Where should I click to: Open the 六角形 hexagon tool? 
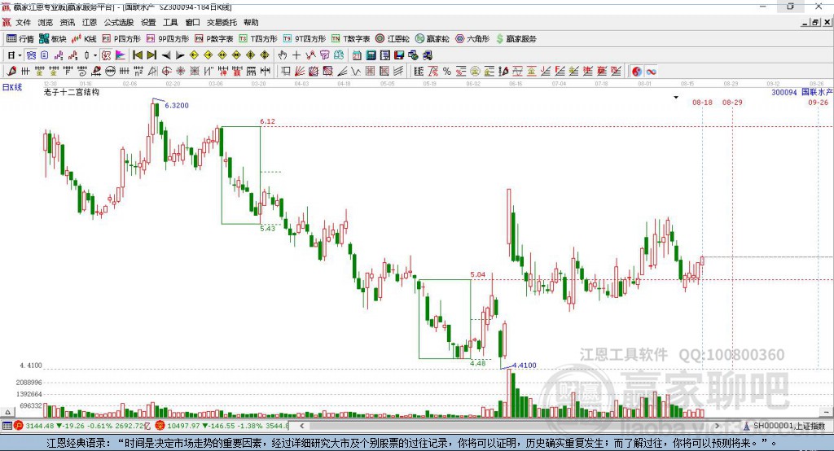click(x=472, y=39)
